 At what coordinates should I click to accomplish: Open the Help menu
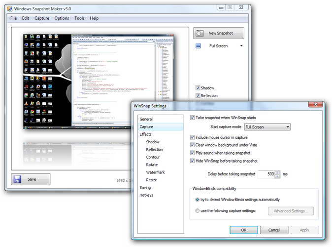(94, 18)
